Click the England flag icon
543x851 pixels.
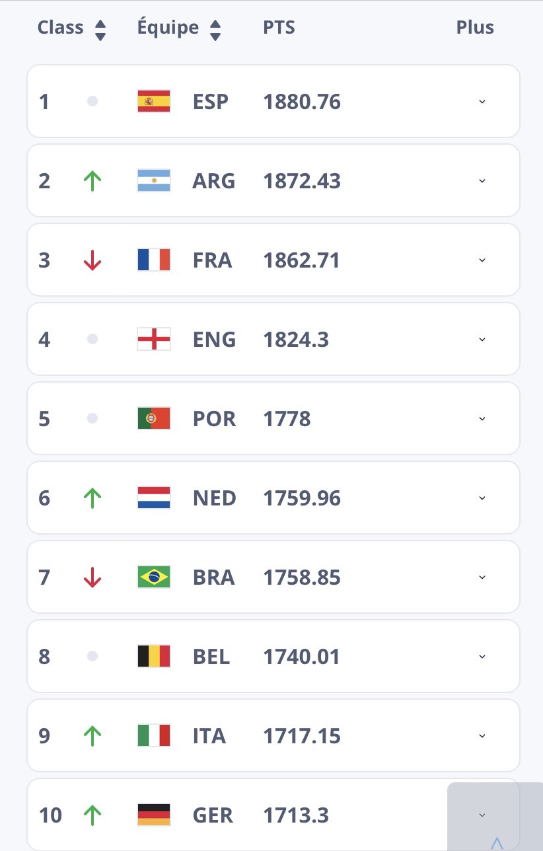pyautogui.click(x=154, y=340)
